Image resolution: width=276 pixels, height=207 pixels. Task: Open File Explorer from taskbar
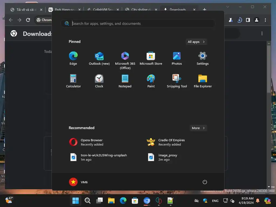coord(111,201)
